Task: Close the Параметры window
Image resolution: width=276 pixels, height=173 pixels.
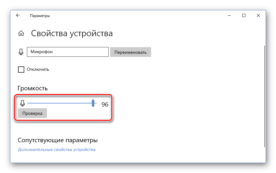Action: click(x=258, y=15)
